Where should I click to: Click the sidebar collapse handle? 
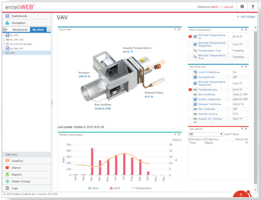51,103
